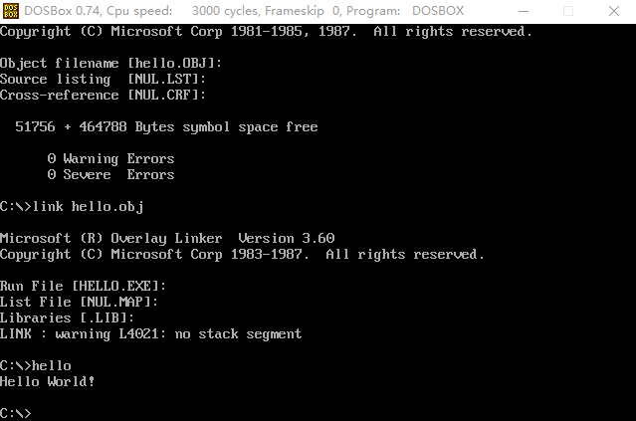Click the 'Run File [HELLO.EXE]' line

tap(83, 286)
